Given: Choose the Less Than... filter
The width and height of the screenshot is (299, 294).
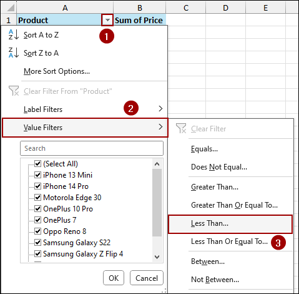Looking at the screenshot, I should (x=230, y=224).
